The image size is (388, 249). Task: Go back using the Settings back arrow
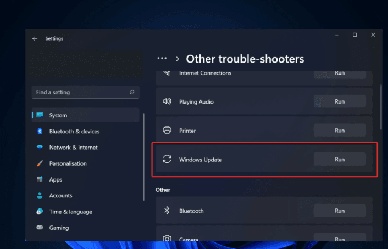pyautogui.click(x=35, y=38)
